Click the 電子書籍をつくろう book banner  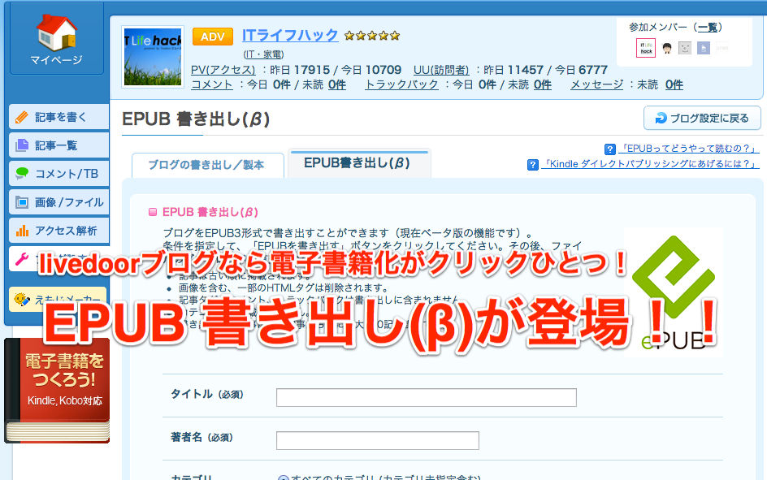[57, 390]
